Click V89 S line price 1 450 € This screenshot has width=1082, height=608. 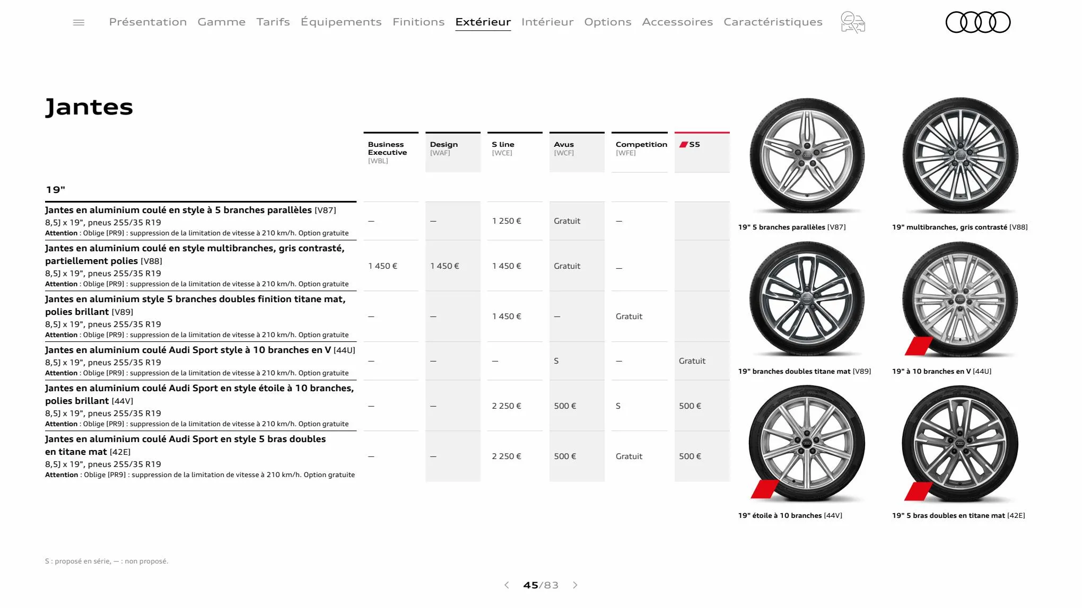coord(507,316)
